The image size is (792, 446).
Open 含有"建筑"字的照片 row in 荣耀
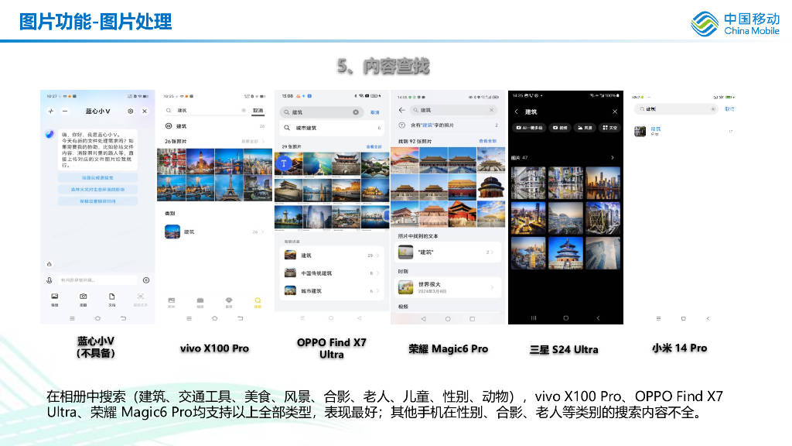tap(448, 125)
